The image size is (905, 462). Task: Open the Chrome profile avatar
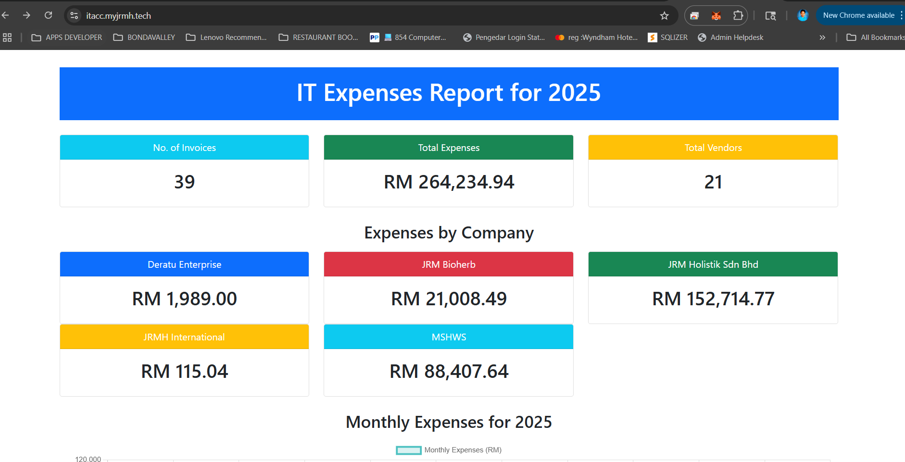pyautogui.click(x=802, y=15)
